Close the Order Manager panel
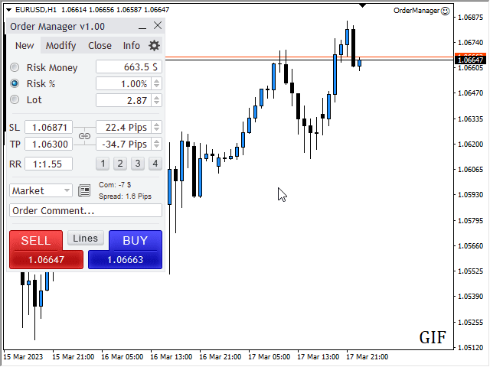Viewport: 490px width, 367px height. (x=158, y=25)
